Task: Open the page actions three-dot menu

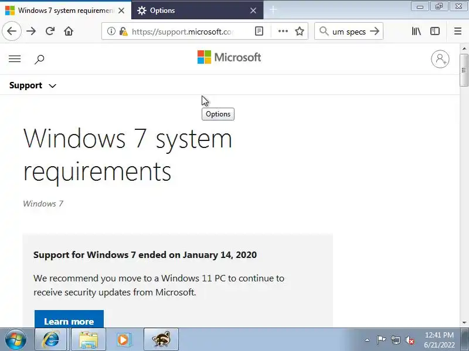Action: coord(283,31)
